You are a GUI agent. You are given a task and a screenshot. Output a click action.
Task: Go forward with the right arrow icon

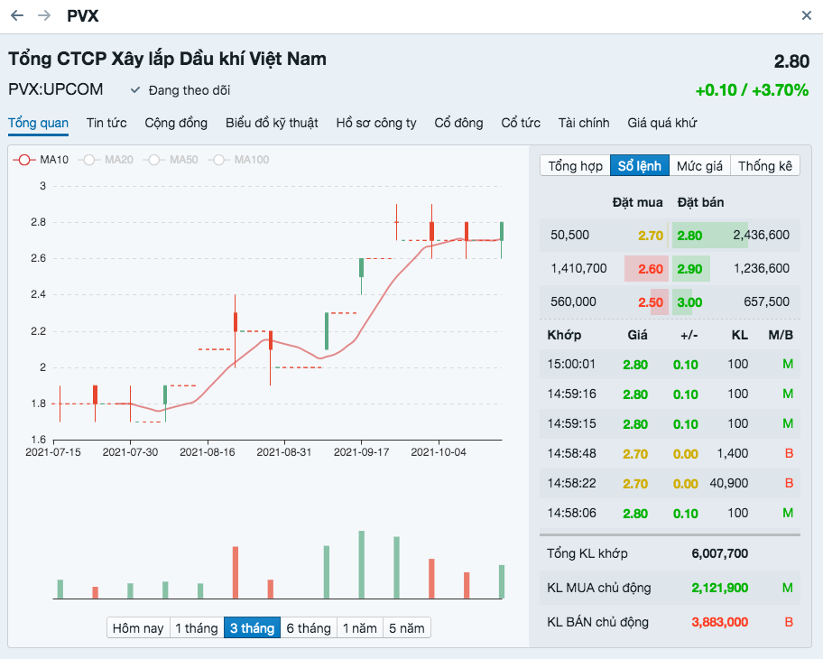(44, 15)
